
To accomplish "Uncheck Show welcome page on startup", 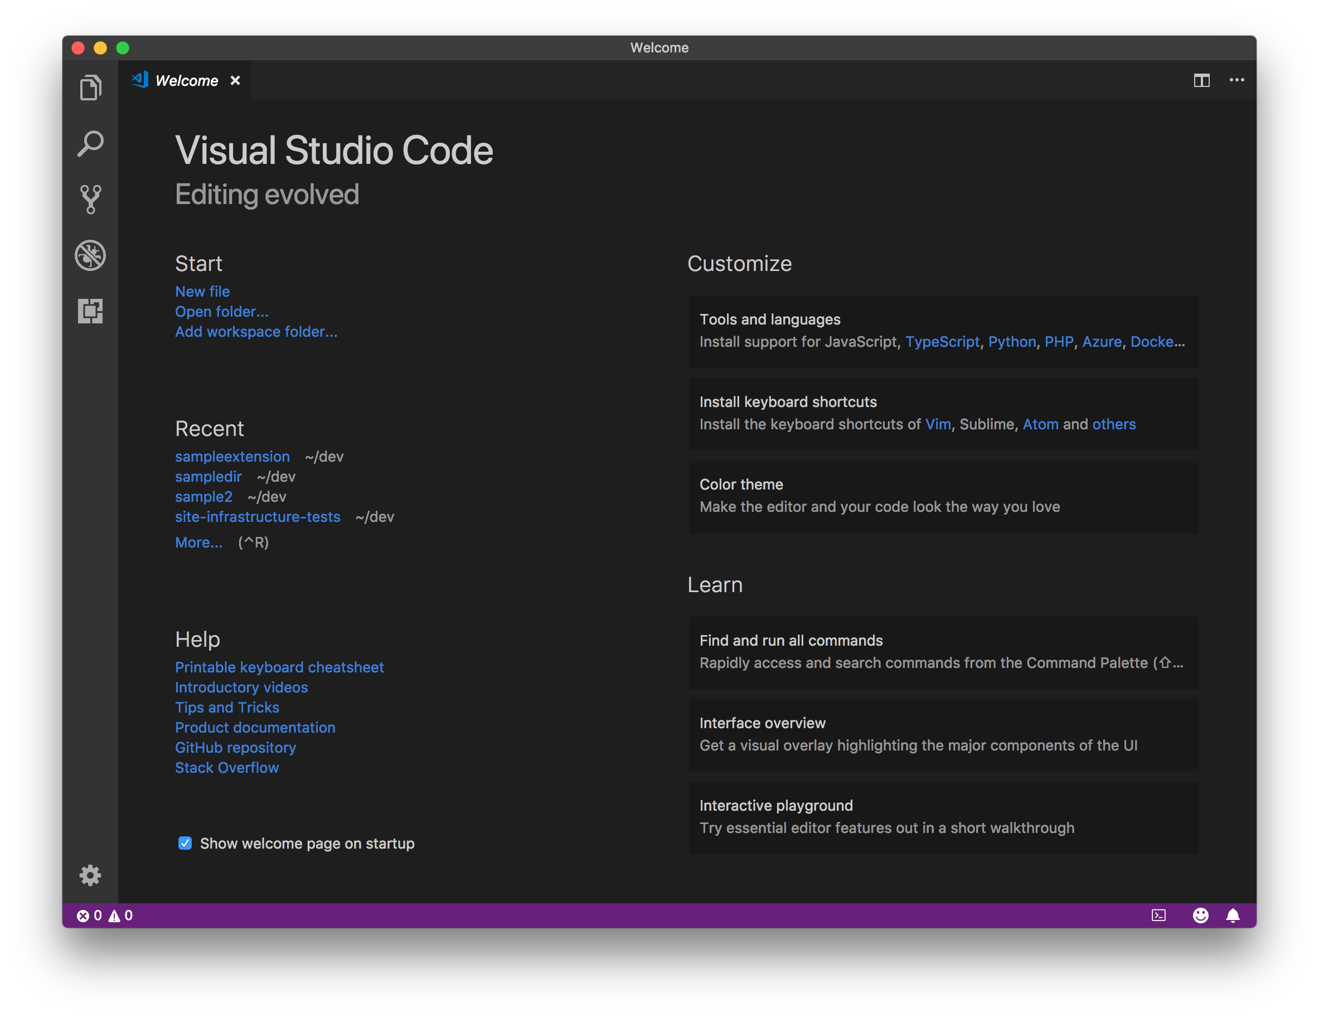I will [x=185, y=843].
